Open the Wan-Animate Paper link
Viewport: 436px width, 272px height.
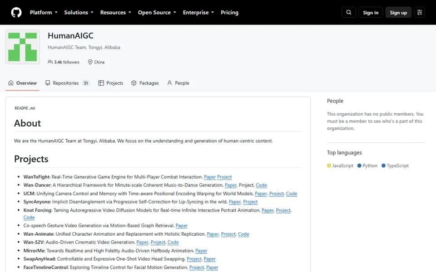pos(213,234)
